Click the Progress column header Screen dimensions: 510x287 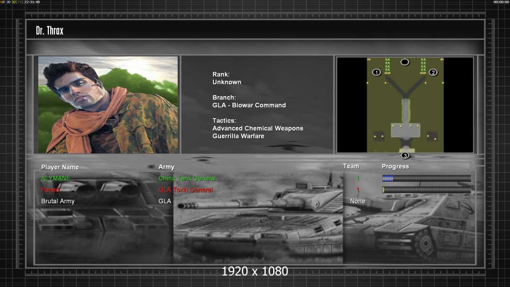click(x=395, y=166)
